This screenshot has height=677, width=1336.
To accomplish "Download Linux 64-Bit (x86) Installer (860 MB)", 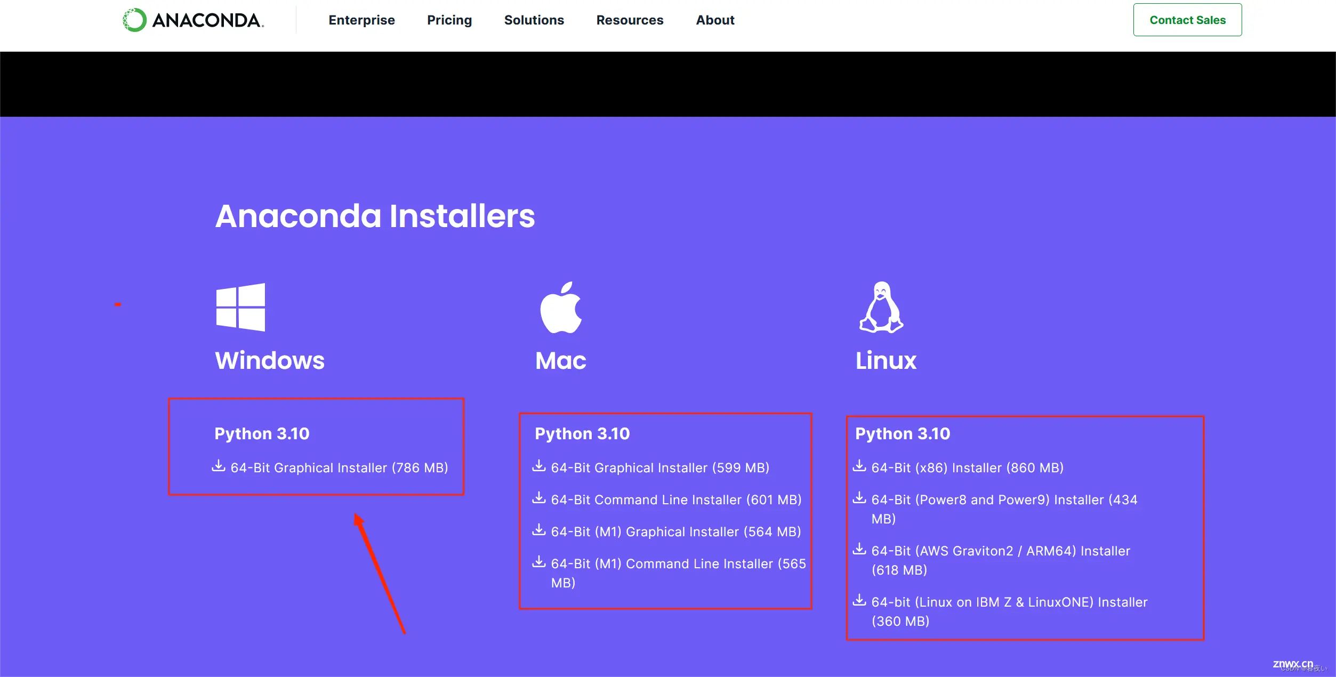I will pyautogui.click(x=967, y=468).
